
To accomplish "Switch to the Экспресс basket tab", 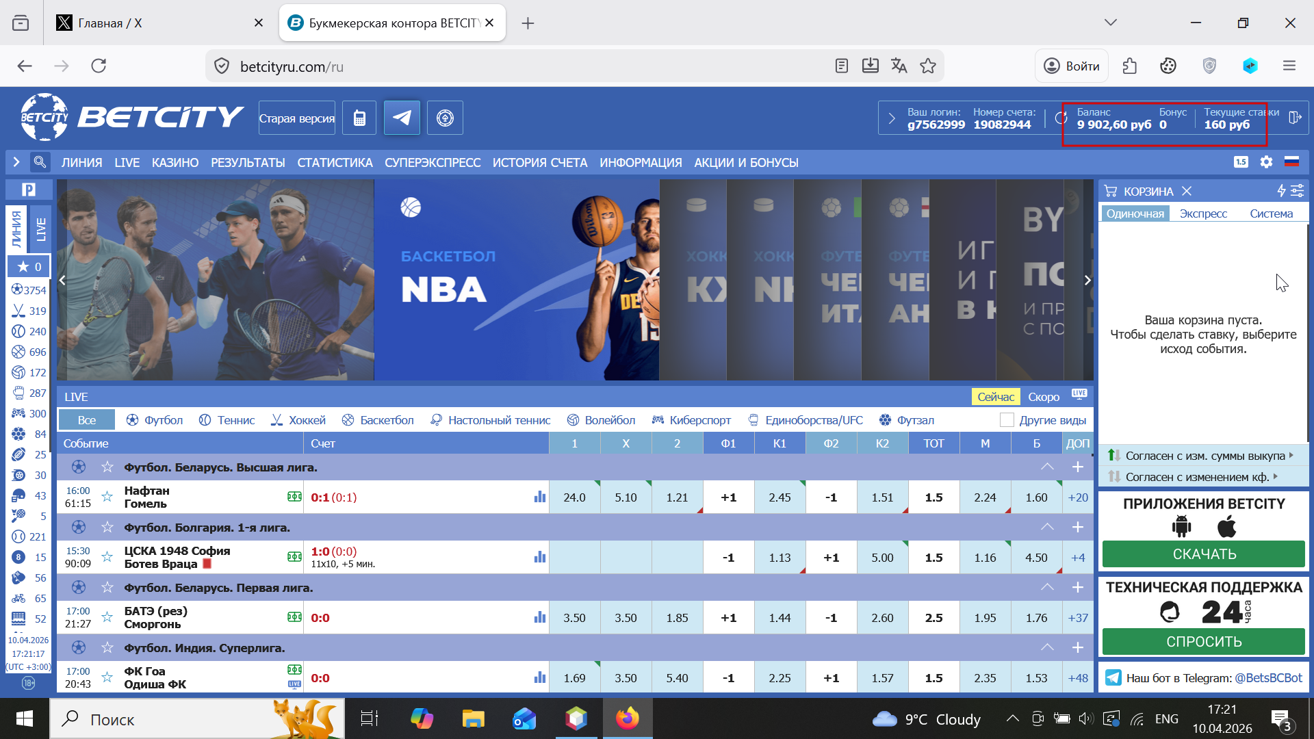I will 1203,213.
